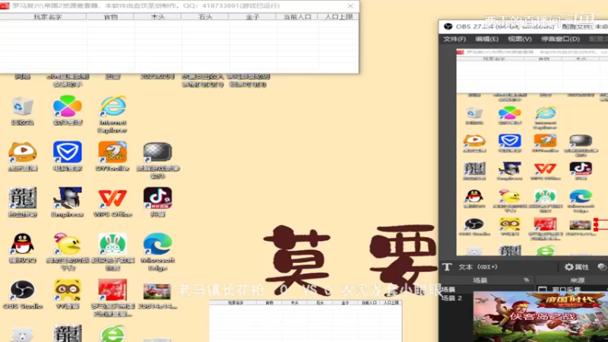Click the 人口上限 column header in resource viewer
The image size is (608, 342).
(x=338, y=17)
